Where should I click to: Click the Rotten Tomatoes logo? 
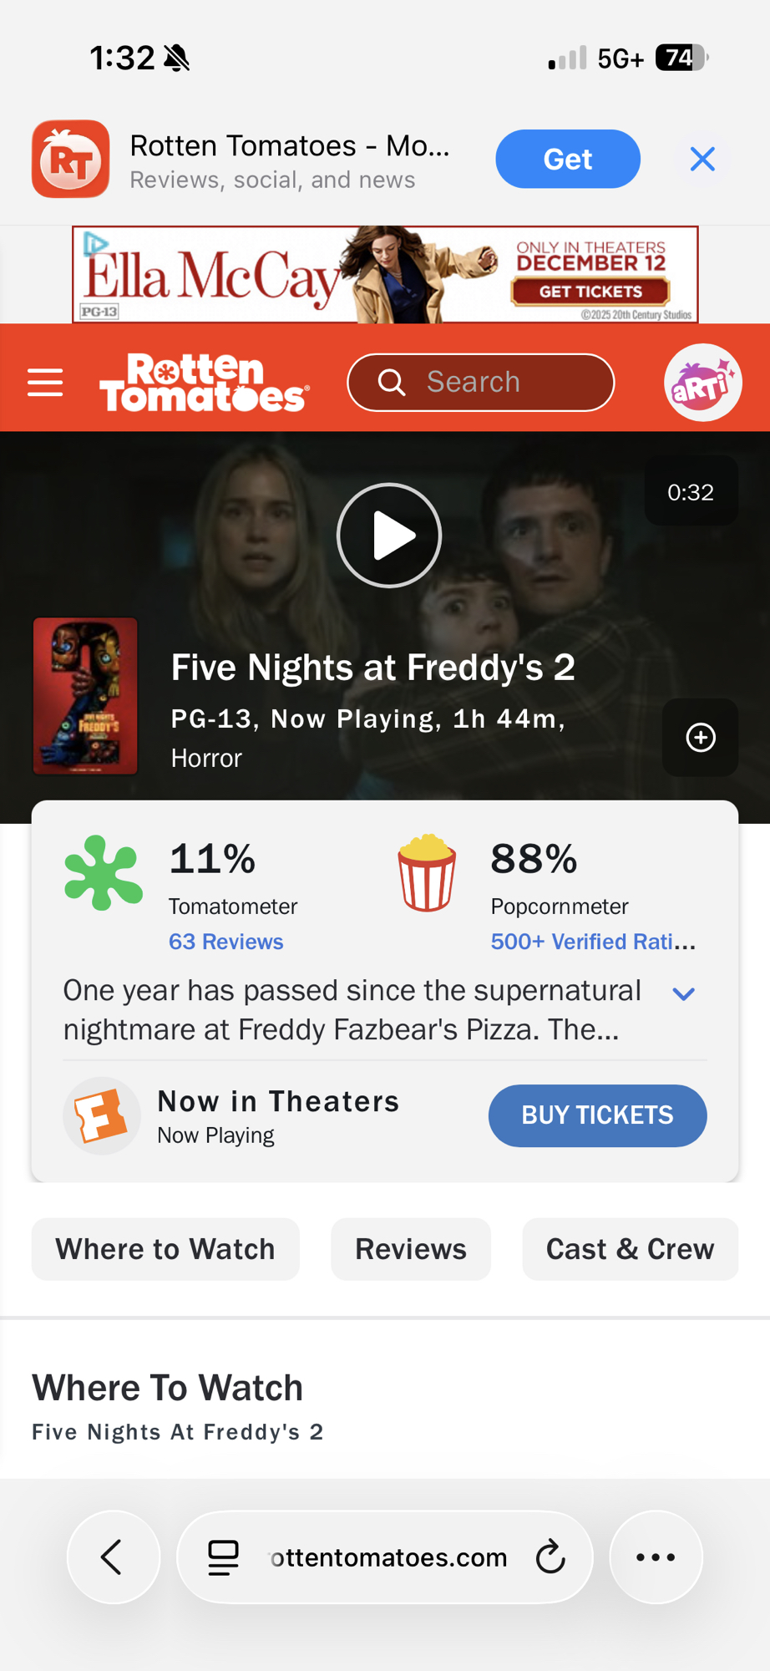tap(205, 383)
